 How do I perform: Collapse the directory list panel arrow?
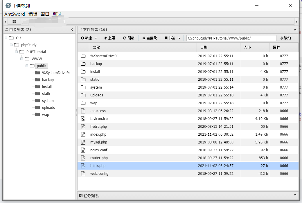click(x=72, y=30)
